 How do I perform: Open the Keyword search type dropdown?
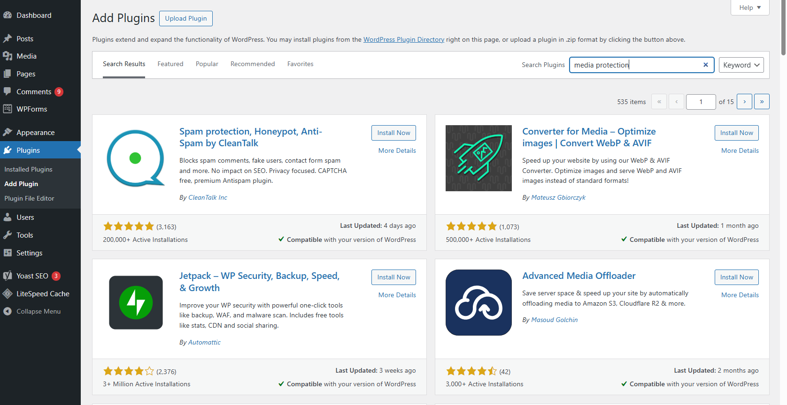741,65
